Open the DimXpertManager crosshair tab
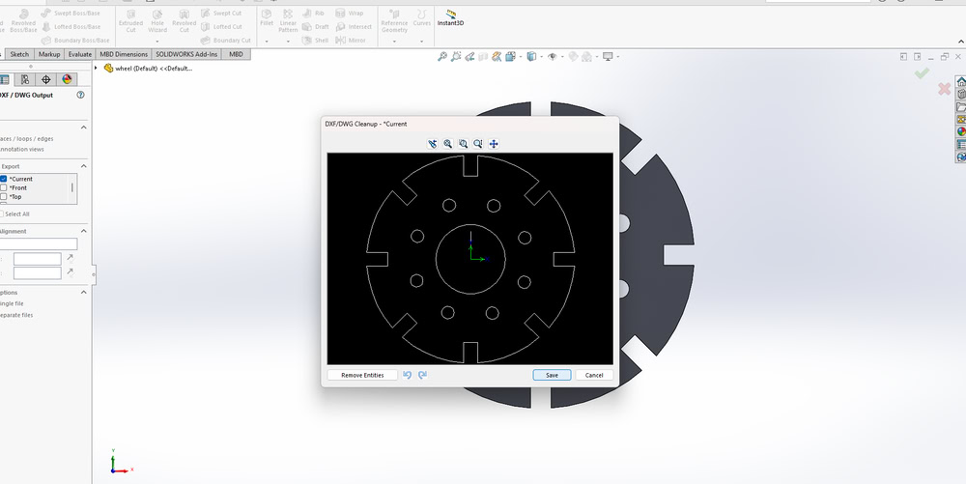The width and height of the screenshot is (966, 484). (45, 79)
